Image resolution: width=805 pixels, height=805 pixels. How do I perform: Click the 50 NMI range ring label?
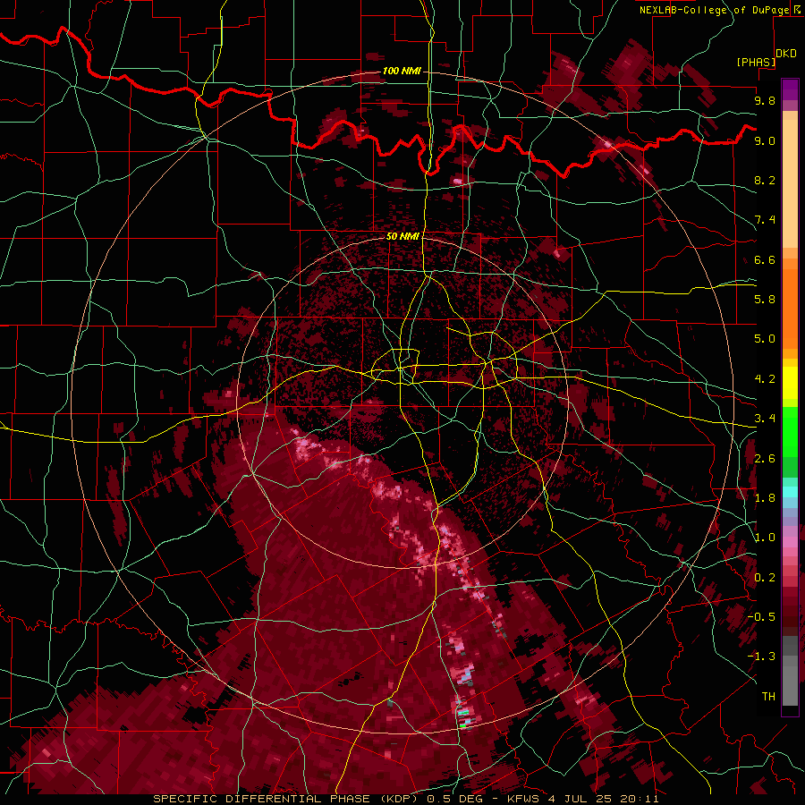click(402, 236)
